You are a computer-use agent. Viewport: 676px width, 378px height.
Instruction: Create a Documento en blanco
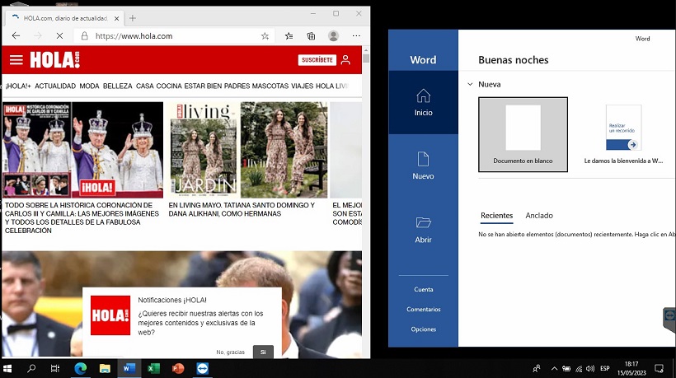click(523, 134)
